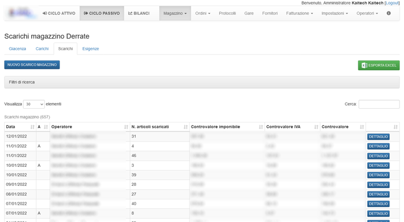Click Scarichi magazzino (657) count label

pos(27,117)
